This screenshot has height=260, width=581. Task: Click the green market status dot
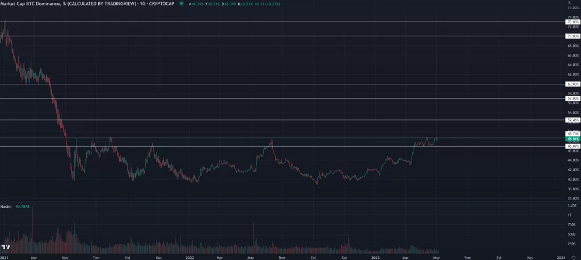(180, 3)
